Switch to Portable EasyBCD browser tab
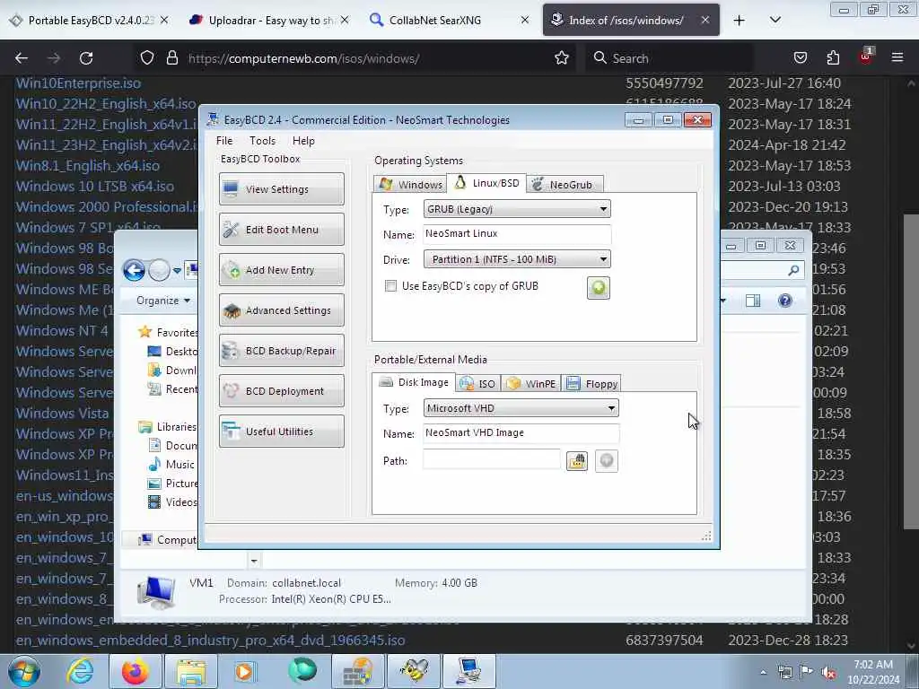 click(x=88, y=20)
